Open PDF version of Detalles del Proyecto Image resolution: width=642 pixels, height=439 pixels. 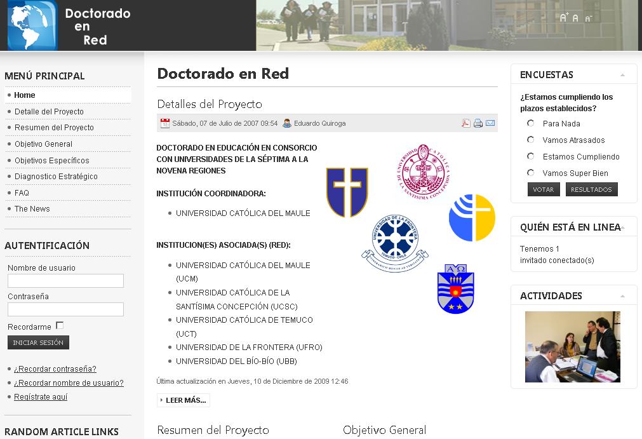[466, 123]
